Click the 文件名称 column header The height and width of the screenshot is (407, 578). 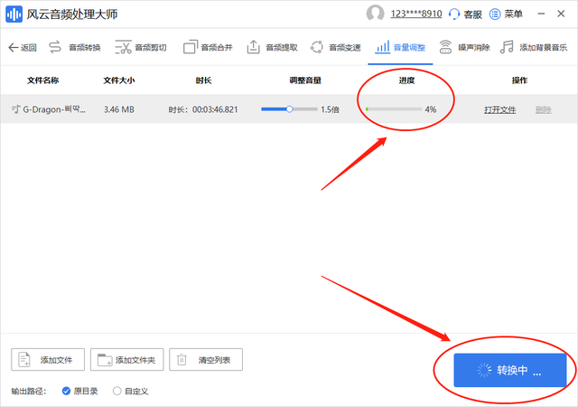[42, 80]
